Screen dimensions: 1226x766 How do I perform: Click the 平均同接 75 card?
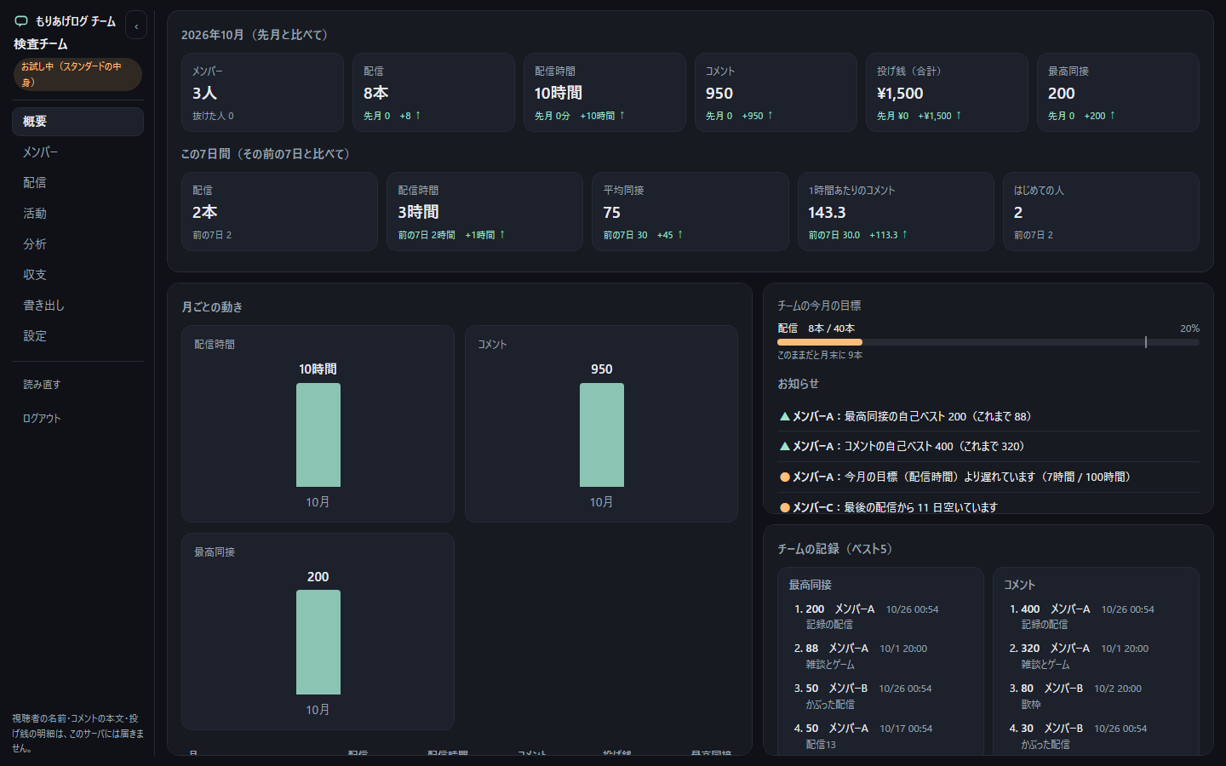click(690, 211)
